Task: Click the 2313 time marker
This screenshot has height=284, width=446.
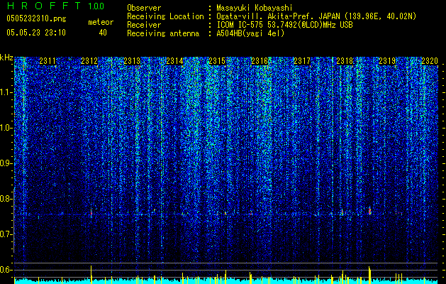Action: [133, 61]
